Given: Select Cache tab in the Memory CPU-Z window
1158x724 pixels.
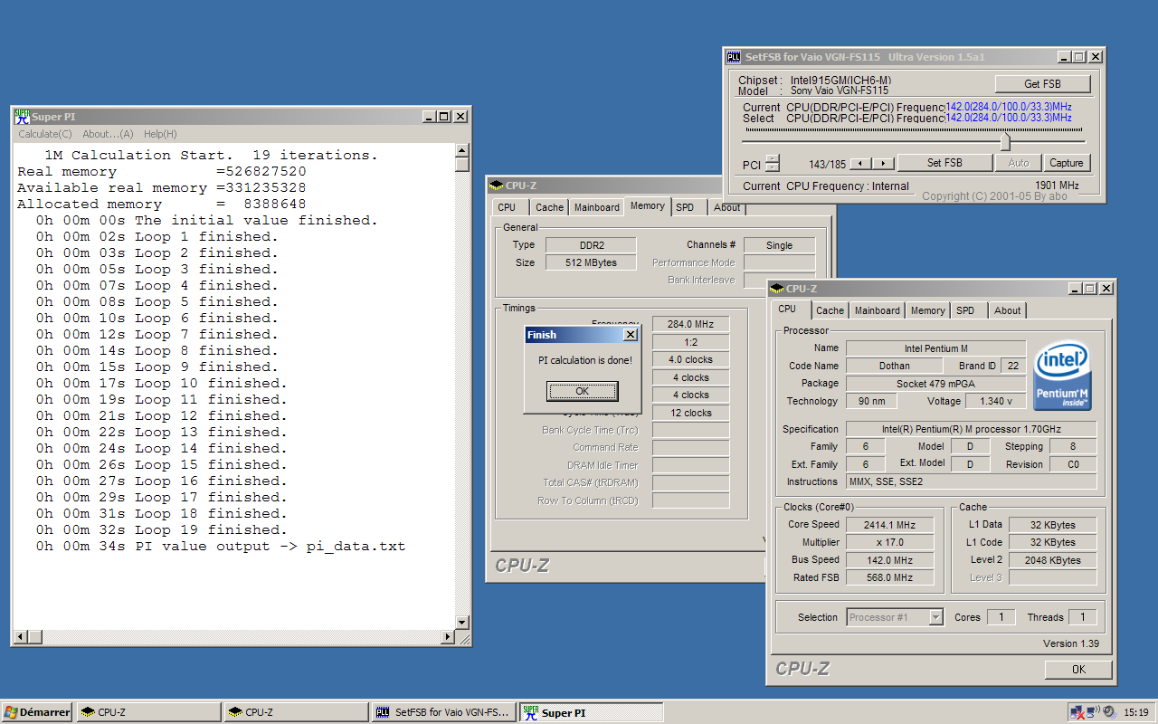Looking at the screenshot, I should (x=549, y=207).
